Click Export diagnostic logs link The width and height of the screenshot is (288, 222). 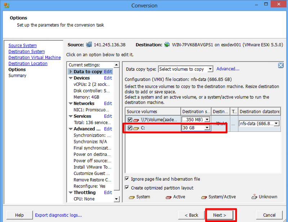click(58, 215)
